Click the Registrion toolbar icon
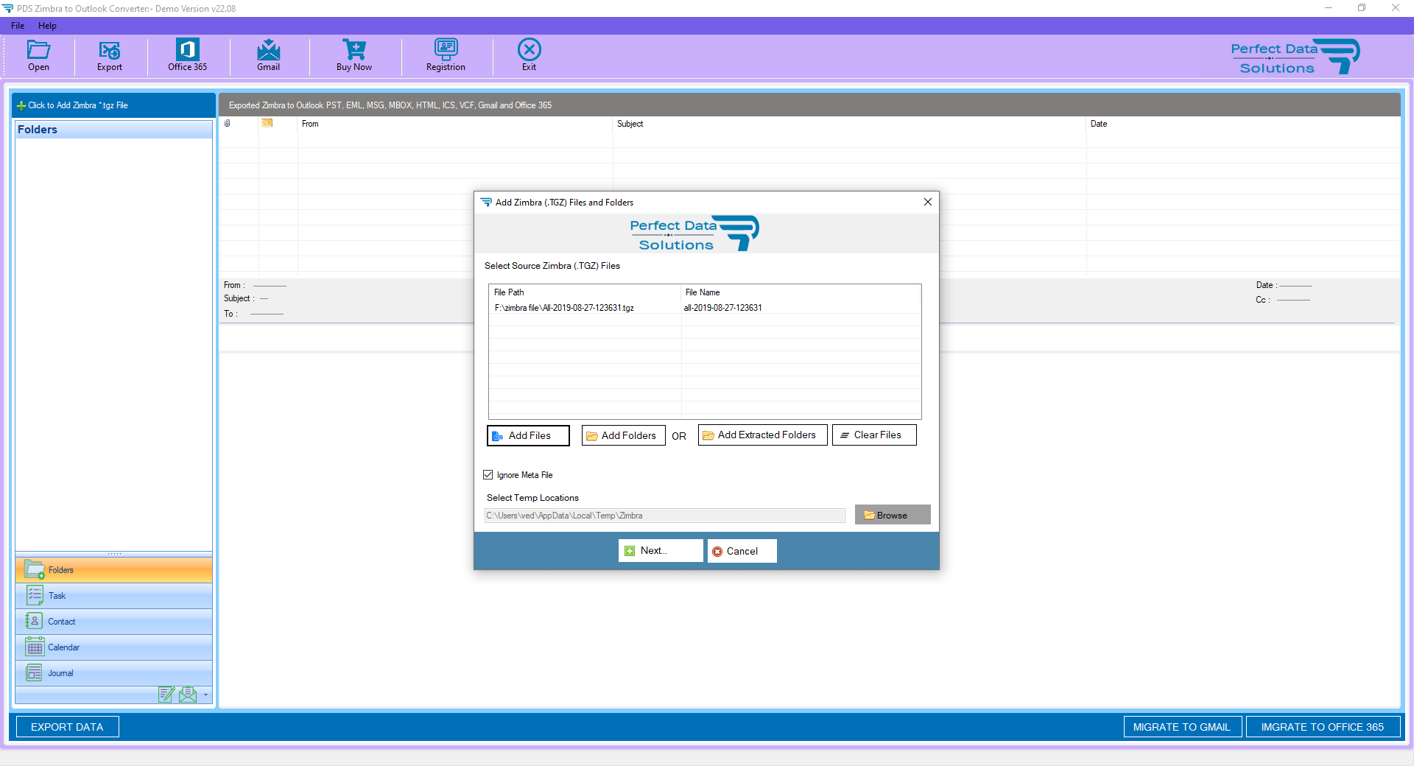This screenshot has height=766, width=1414. click(x=446, y=49)
